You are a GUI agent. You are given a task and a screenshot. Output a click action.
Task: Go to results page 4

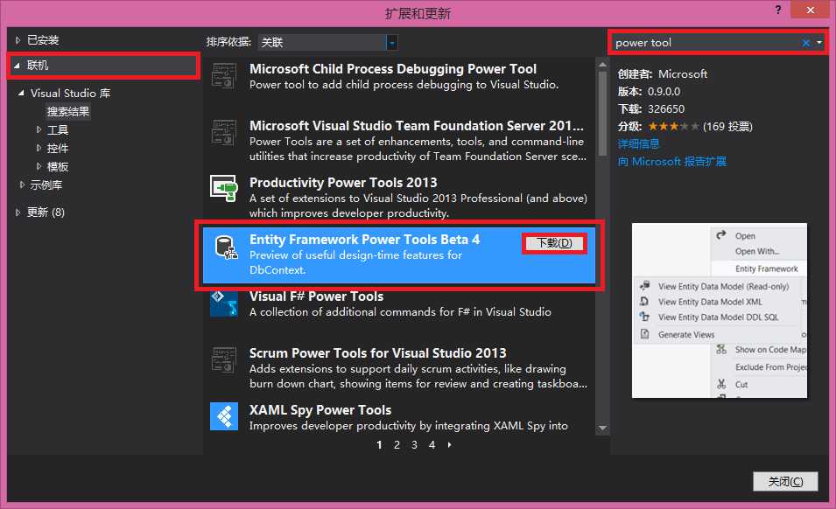432,444
